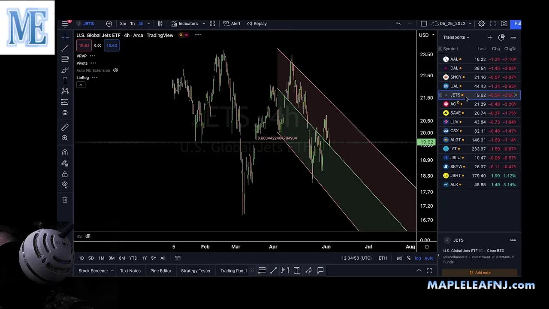Open the USD currency dropdown

[x=426, y=35]
